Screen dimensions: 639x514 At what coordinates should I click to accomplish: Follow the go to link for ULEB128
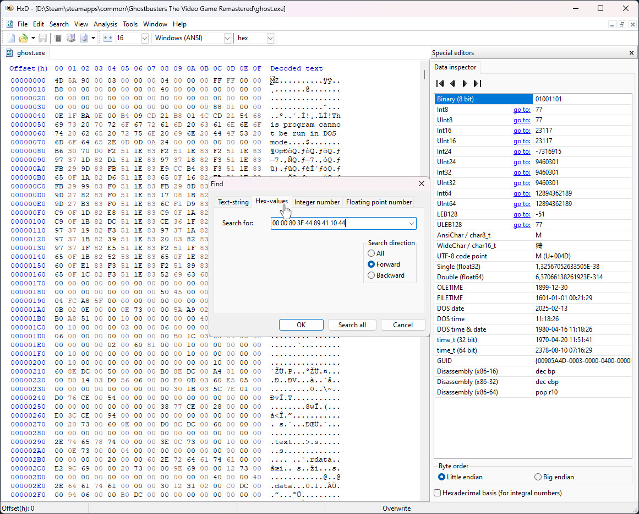click(x=522, y=225)
